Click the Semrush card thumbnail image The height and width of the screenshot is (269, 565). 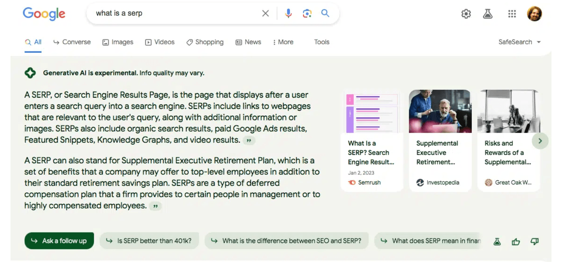(x=372, y=111)
